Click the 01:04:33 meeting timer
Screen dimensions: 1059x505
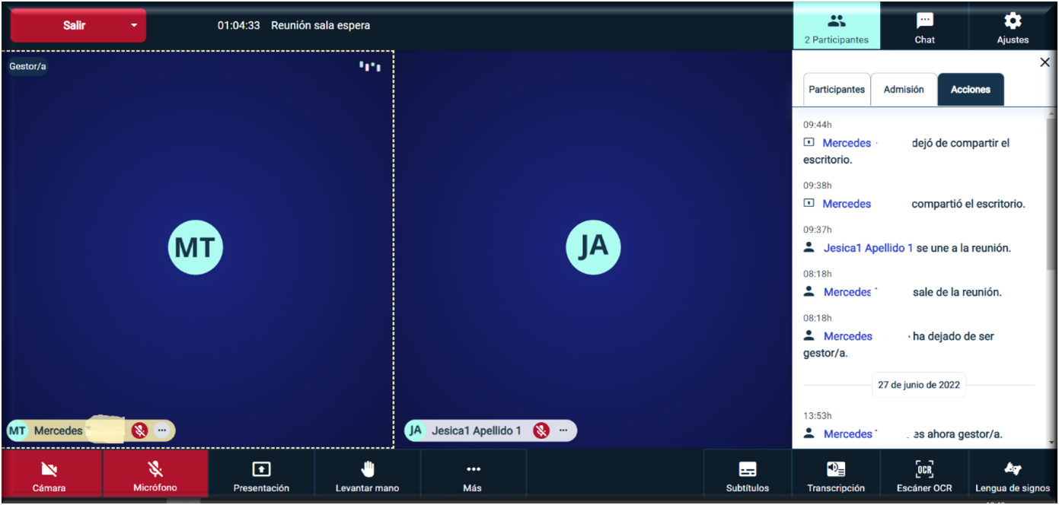(238, 25)
